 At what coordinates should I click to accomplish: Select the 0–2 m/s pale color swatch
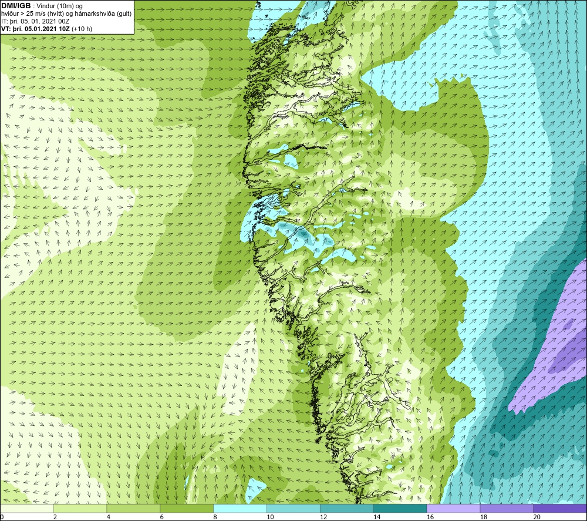point(26,508)
